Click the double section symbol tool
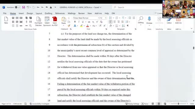This screenshot has height=109, width=195. click(30, 22)
